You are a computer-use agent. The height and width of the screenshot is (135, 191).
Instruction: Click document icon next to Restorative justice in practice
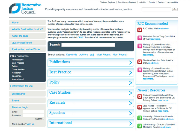click(x=140, y=46)
